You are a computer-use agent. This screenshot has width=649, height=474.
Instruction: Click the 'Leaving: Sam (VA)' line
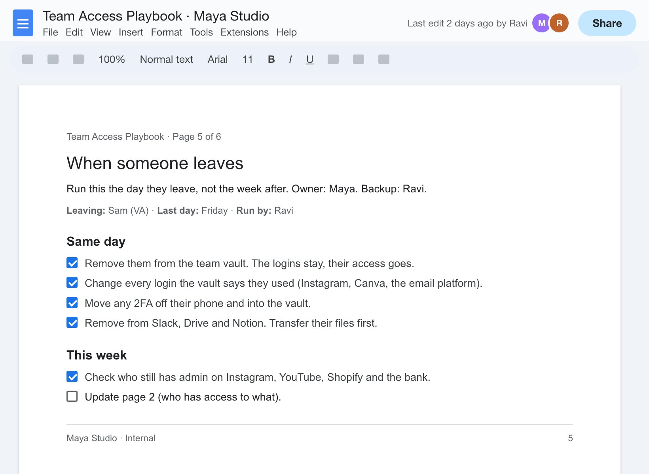(180, 211)
